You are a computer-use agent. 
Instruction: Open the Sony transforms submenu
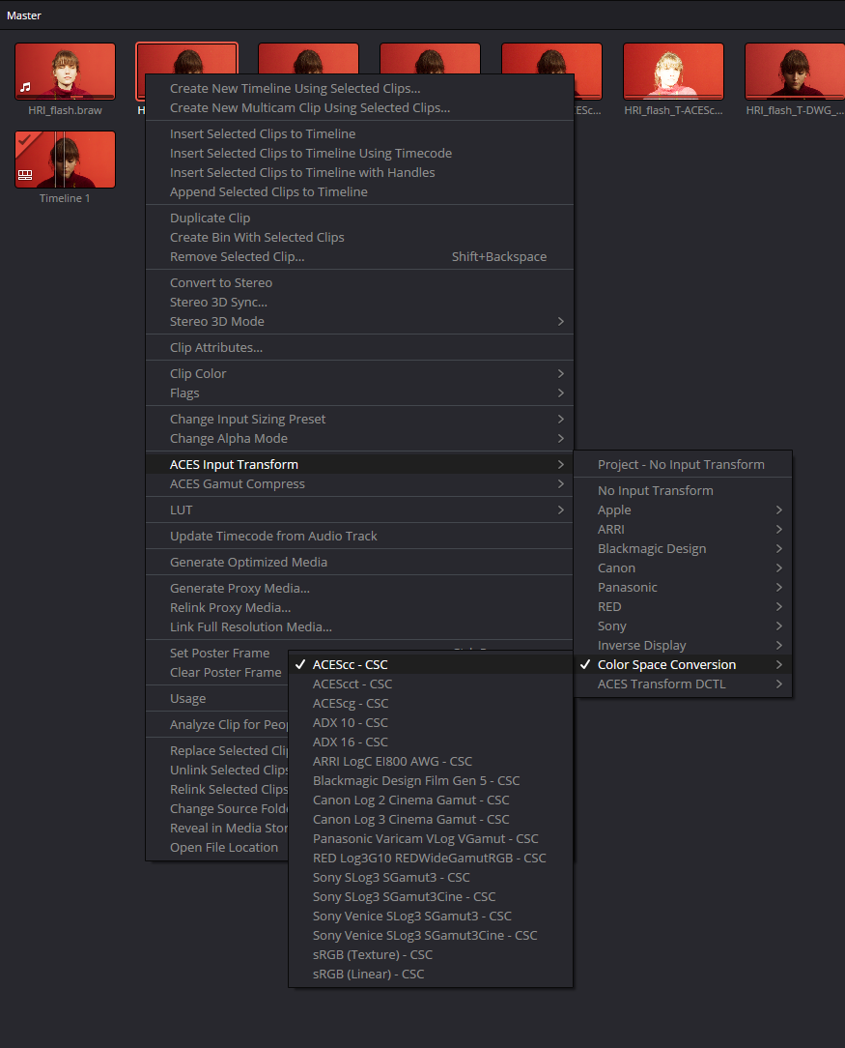click(x=612, y=626)
